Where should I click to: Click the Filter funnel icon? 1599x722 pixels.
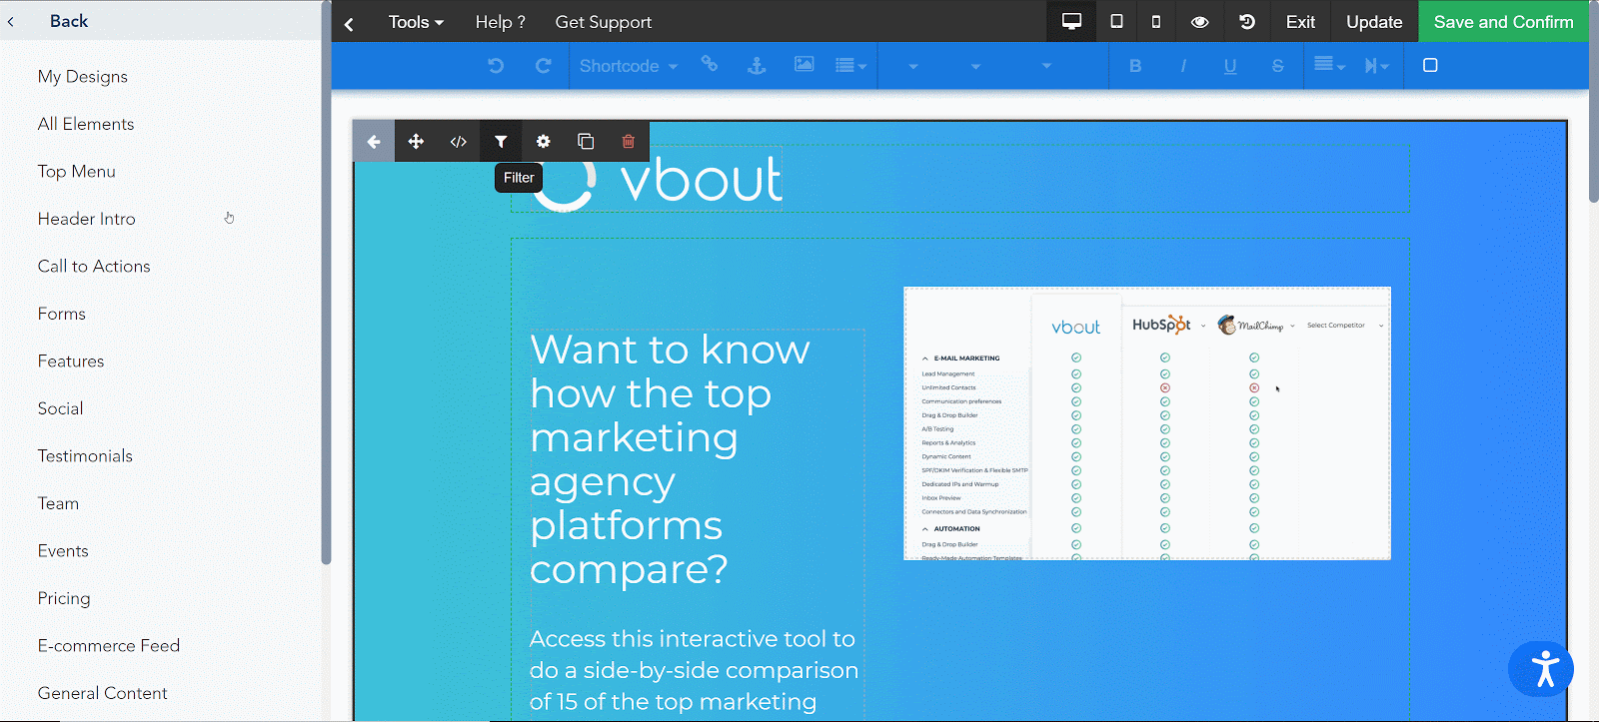point(501,142)
